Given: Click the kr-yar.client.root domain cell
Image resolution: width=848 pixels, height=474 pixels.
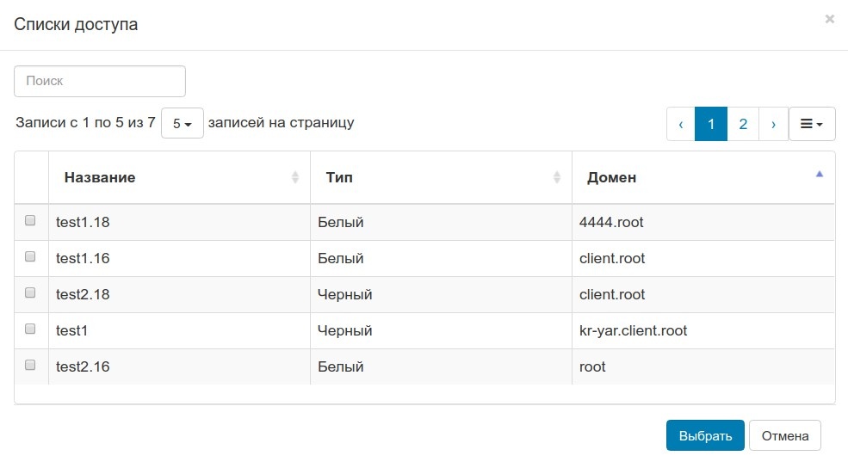Looking at the screenshot, I should pos(634,330).
